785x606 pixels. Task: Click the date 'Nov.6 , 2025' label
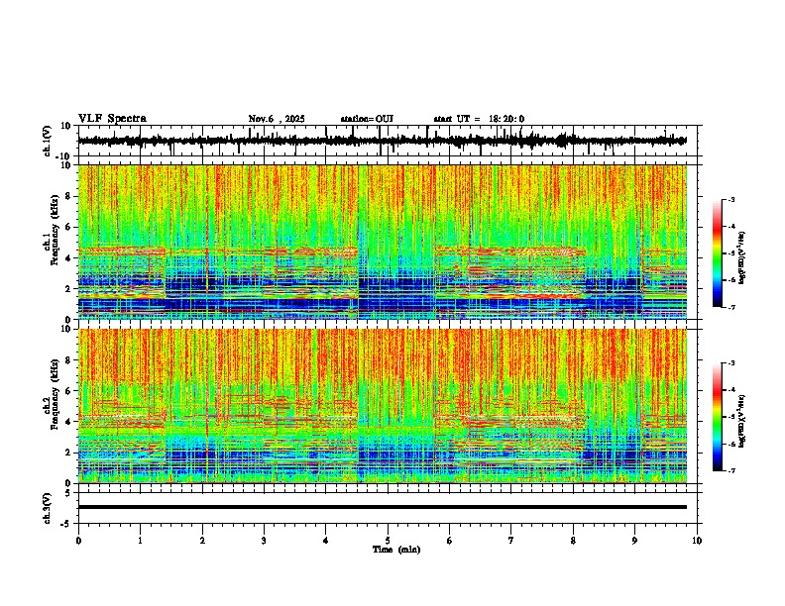coord(277,119)
